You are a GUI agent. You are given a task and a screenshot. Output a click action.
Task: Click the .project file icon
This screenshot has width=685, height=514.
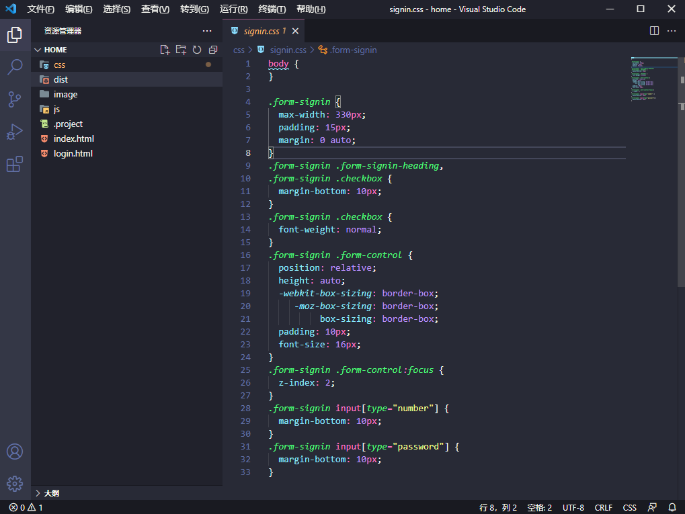44,124
